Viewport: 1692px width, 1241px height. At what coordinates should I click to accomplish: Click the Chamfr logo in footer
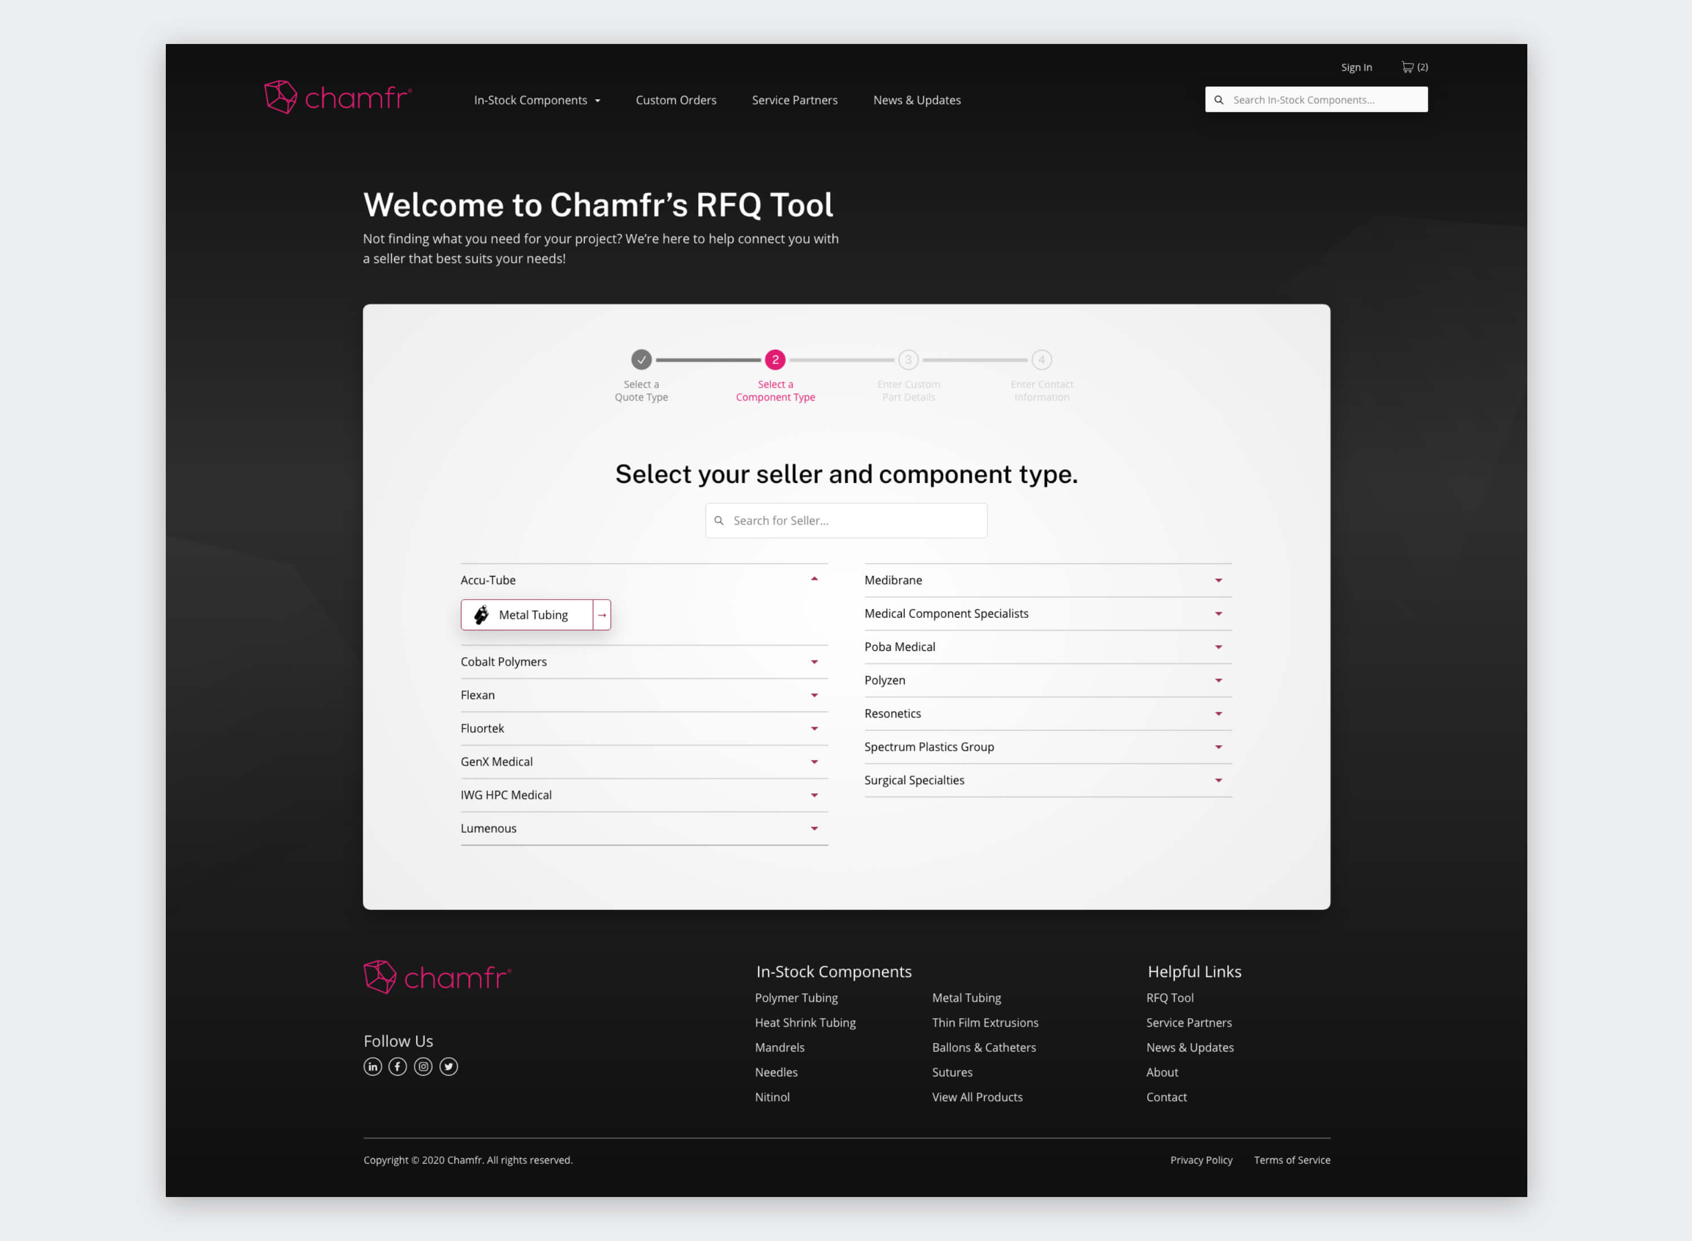click(x=437, y=976)
